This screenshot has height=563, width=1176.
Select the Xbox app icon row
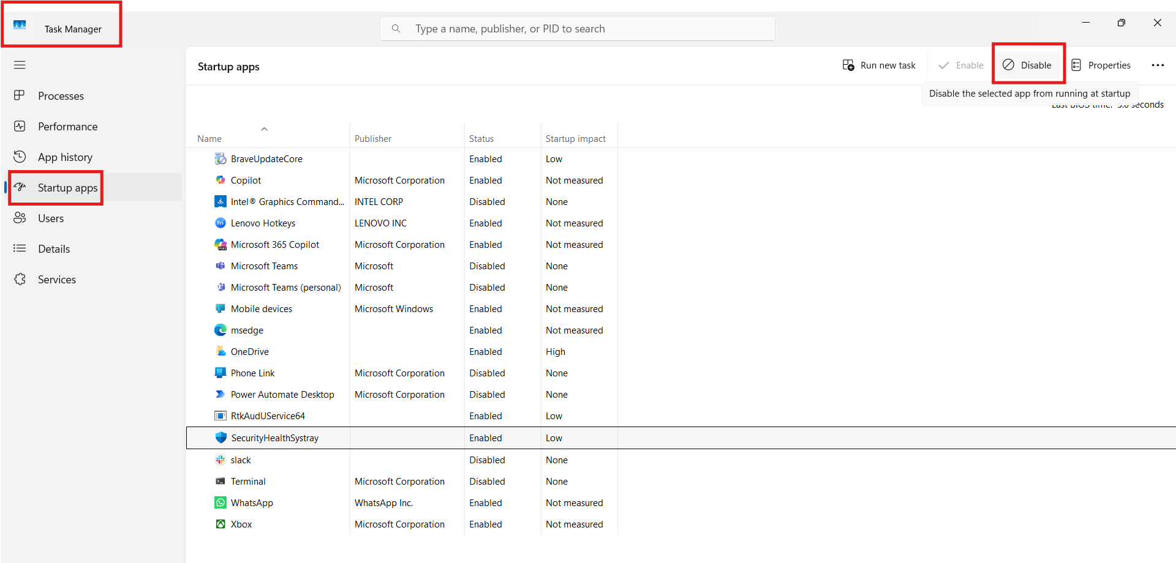coord(221,524)
